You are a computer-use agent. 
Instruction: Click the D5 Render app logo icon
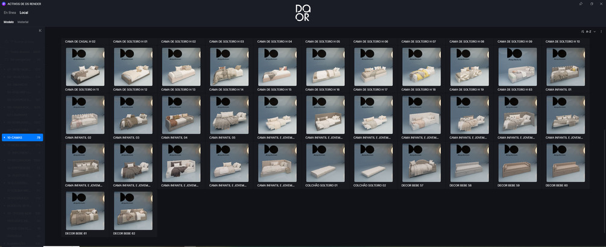pyautogui.click(x=4, y=4)
